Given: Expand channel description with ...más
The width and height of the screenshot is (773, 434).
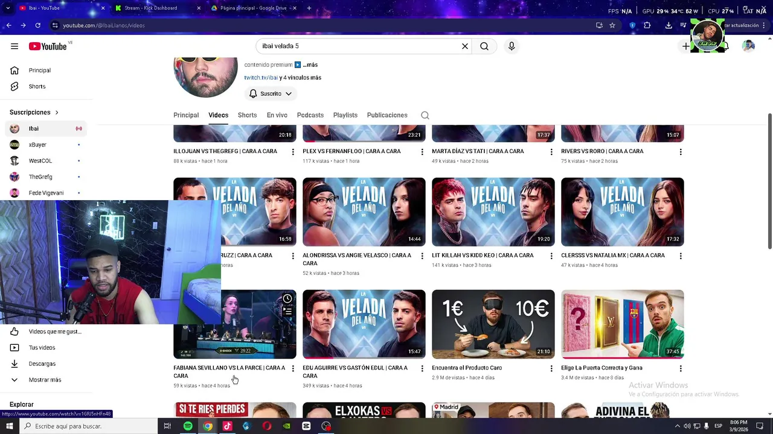Looking at the screenshot, I should (x=310, y=65).
